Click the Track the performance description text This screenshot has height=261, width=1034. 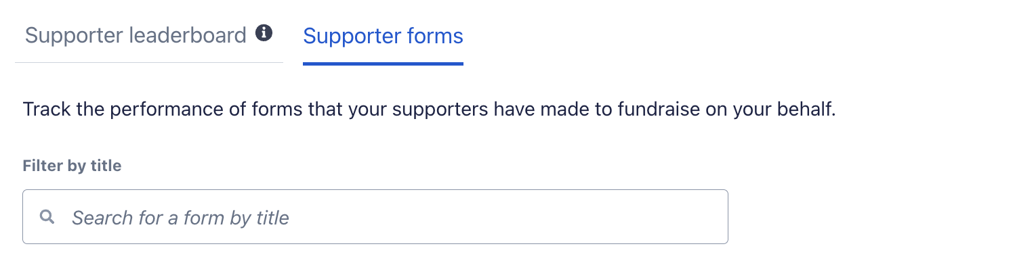tap(429, 110)
